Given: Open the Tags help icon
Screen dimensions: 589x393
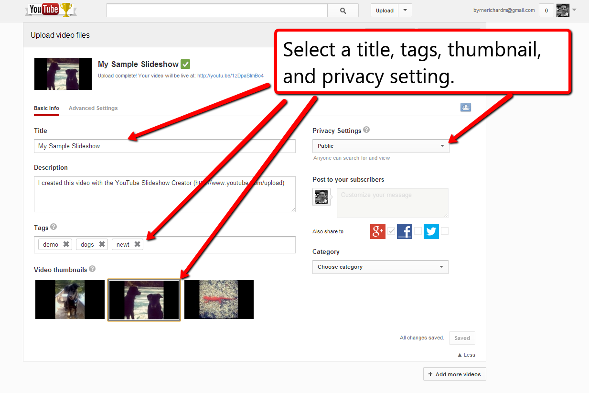Looking at the screenshot, I should tap(53, 227).
